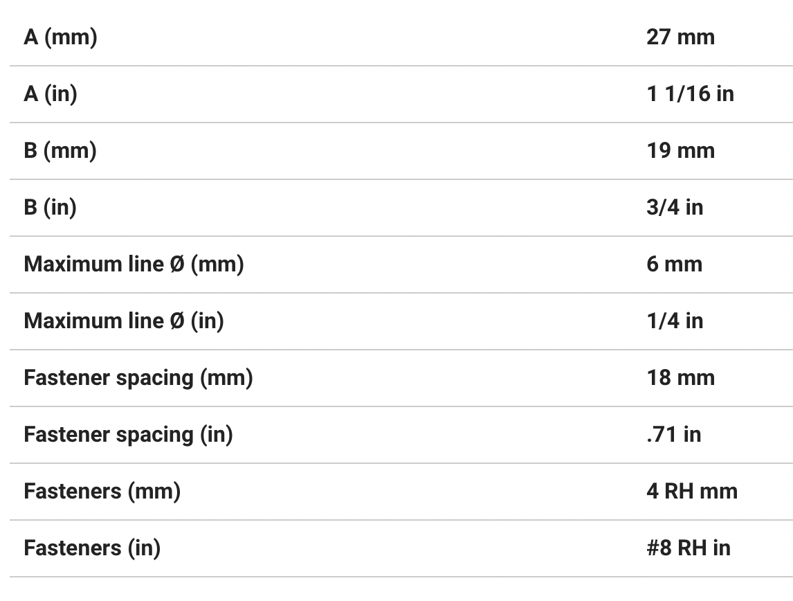Click the "B (in)" specification label
Viewport: 793px width, 601px height.
[50, 207]
